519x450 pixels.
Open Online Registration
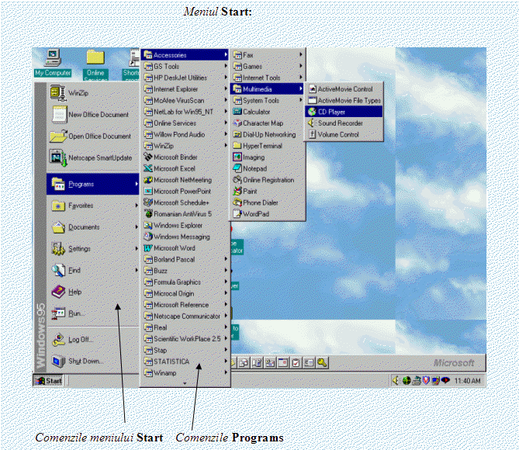coord(268,180)
